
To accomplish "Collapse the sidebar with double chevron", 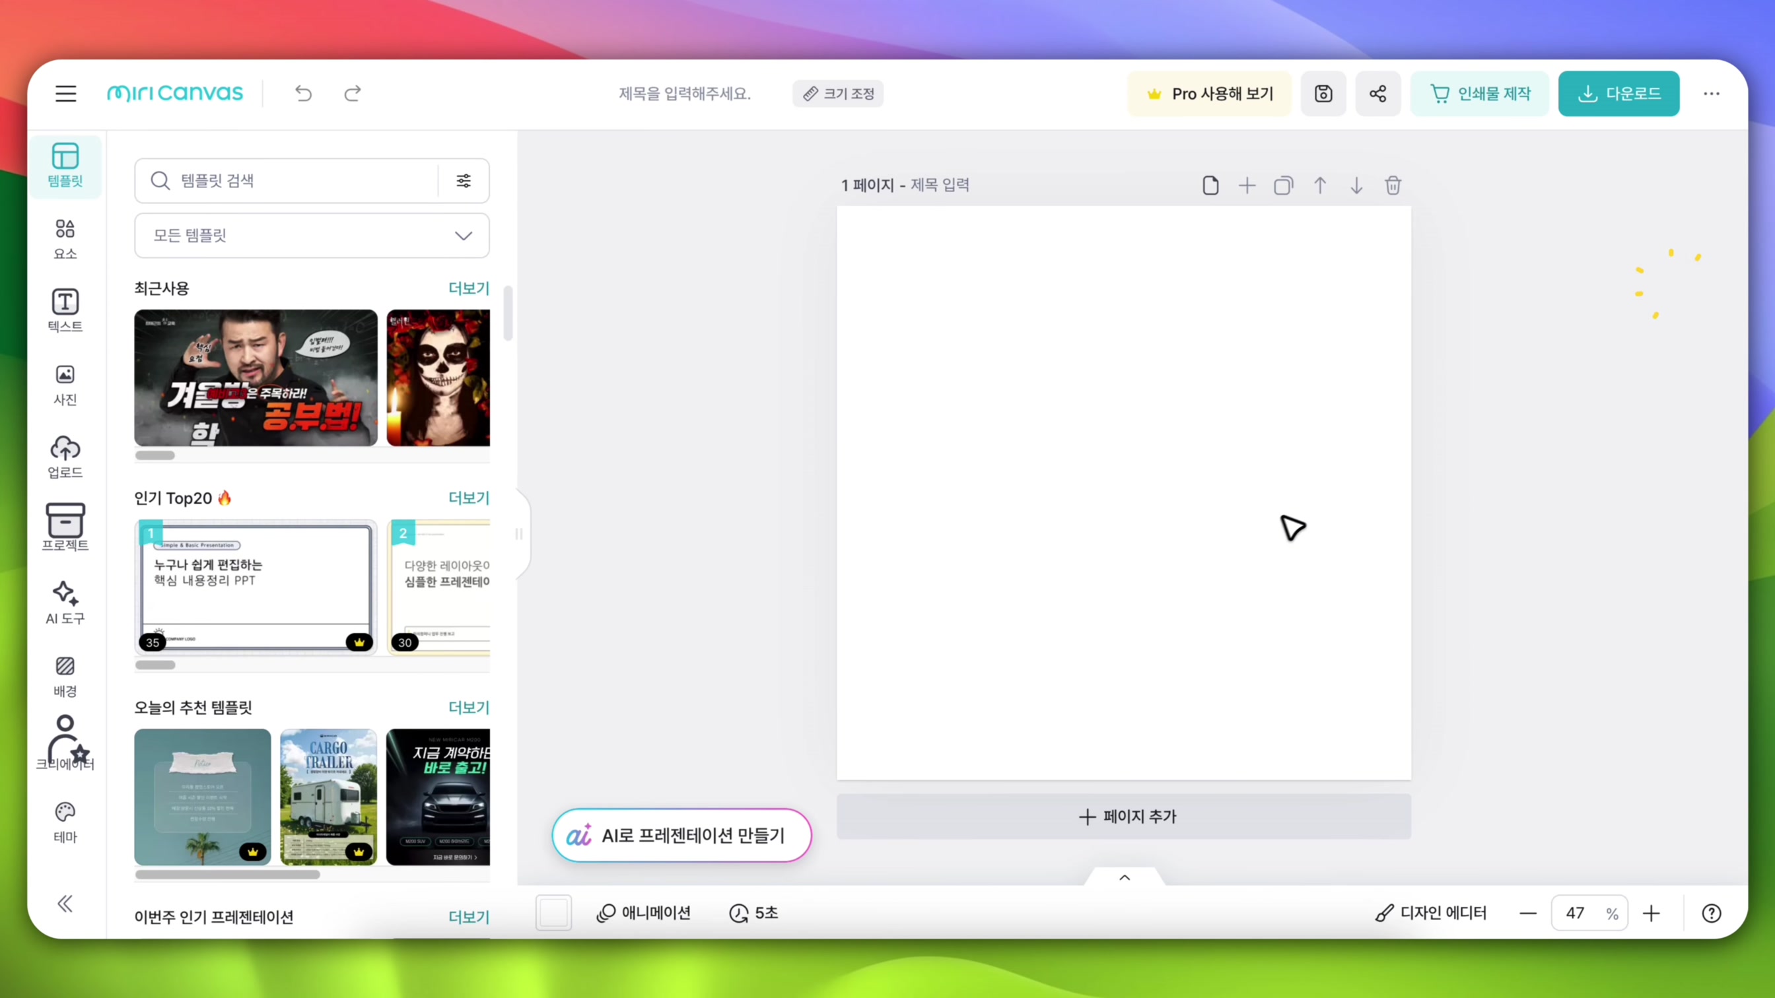I will [x=65, y=904].
